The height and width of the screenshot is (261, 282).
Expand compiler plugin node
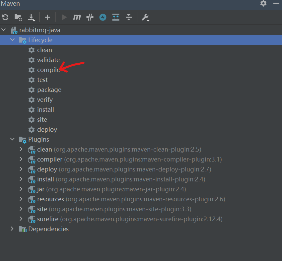click(x=21, y=159)
